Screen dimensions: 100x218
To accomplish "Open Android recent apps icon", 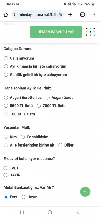I will point(22,212).
